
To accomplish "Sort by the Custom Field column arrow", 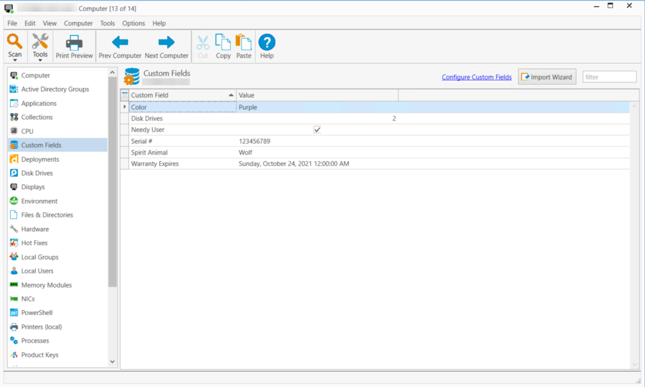I will 231,95.
